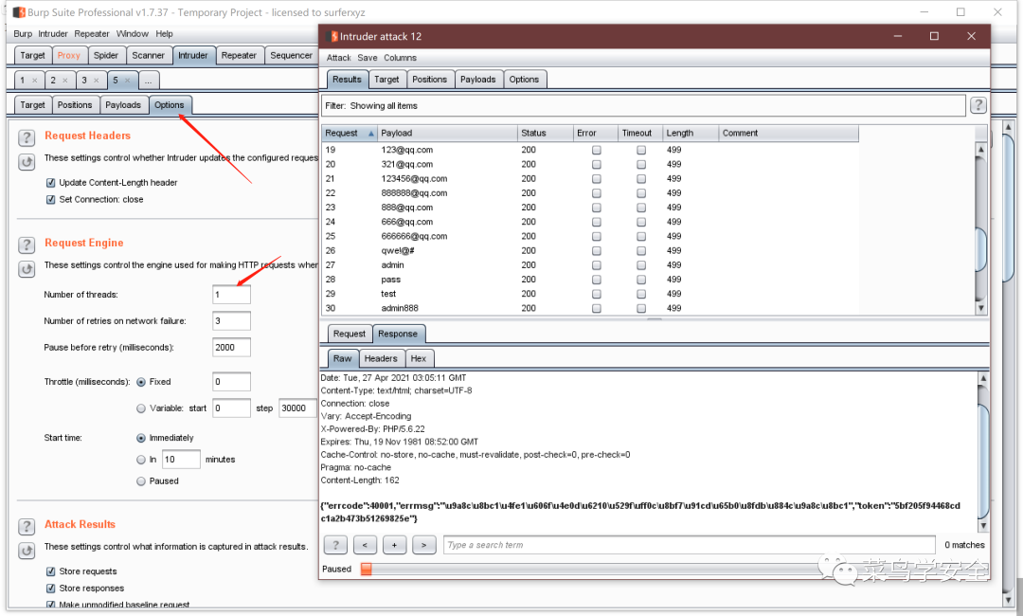Restore defaults for Request Headers section
This screenshot has width=1023, height=616.
[27, 162]
